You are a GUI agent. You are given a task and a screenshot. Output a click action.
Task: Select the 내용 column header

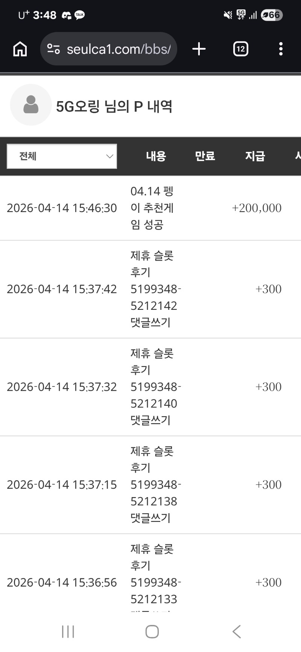click(156, 156)
